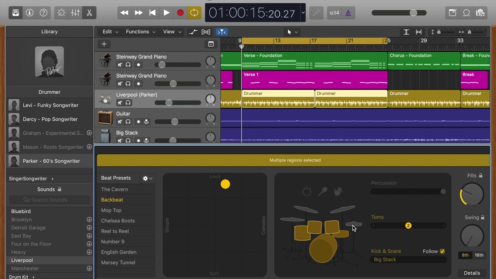Solo the Guitar track headphones
Screen dimensions: 496x279
coord(128,122)
